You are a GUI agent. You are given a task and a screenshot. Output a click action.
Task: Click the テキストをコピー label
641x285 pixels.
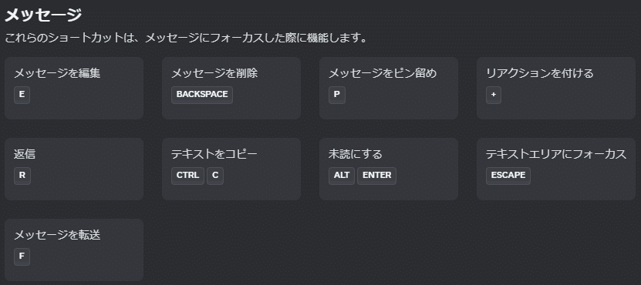coord(214,154)
